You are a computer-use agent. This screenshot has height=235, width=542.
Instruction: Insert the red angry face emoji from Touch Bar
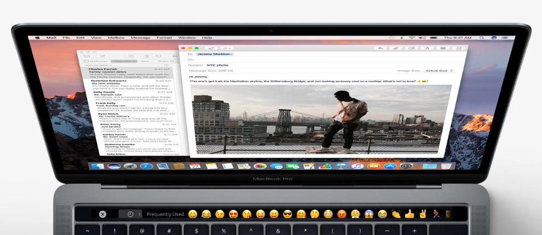[342, 214]
